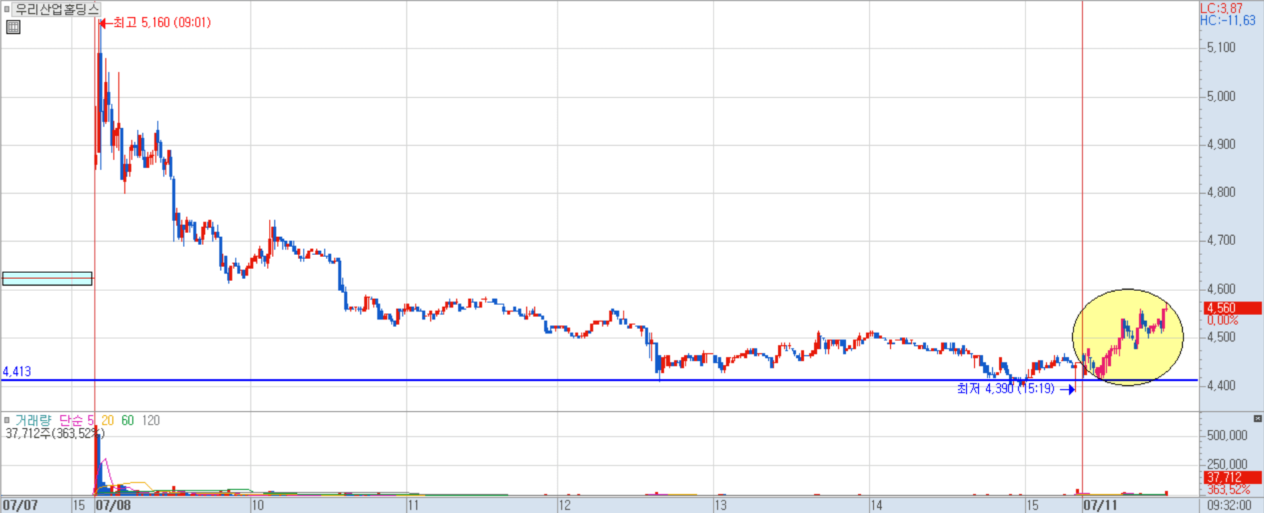1264x513 pixels.
Task: Click the 10 hour tick on time axis
Action: (258, 505)
